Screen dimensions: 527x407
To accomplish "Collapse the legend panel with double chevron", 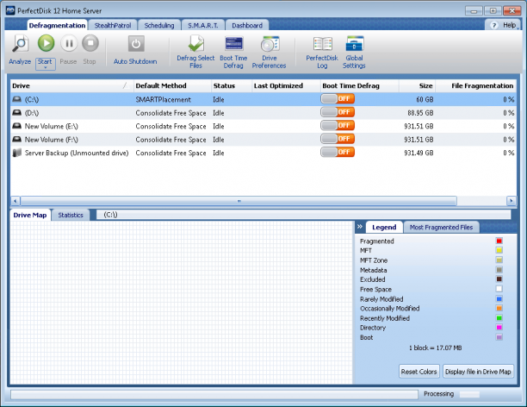I will (360, 227).
